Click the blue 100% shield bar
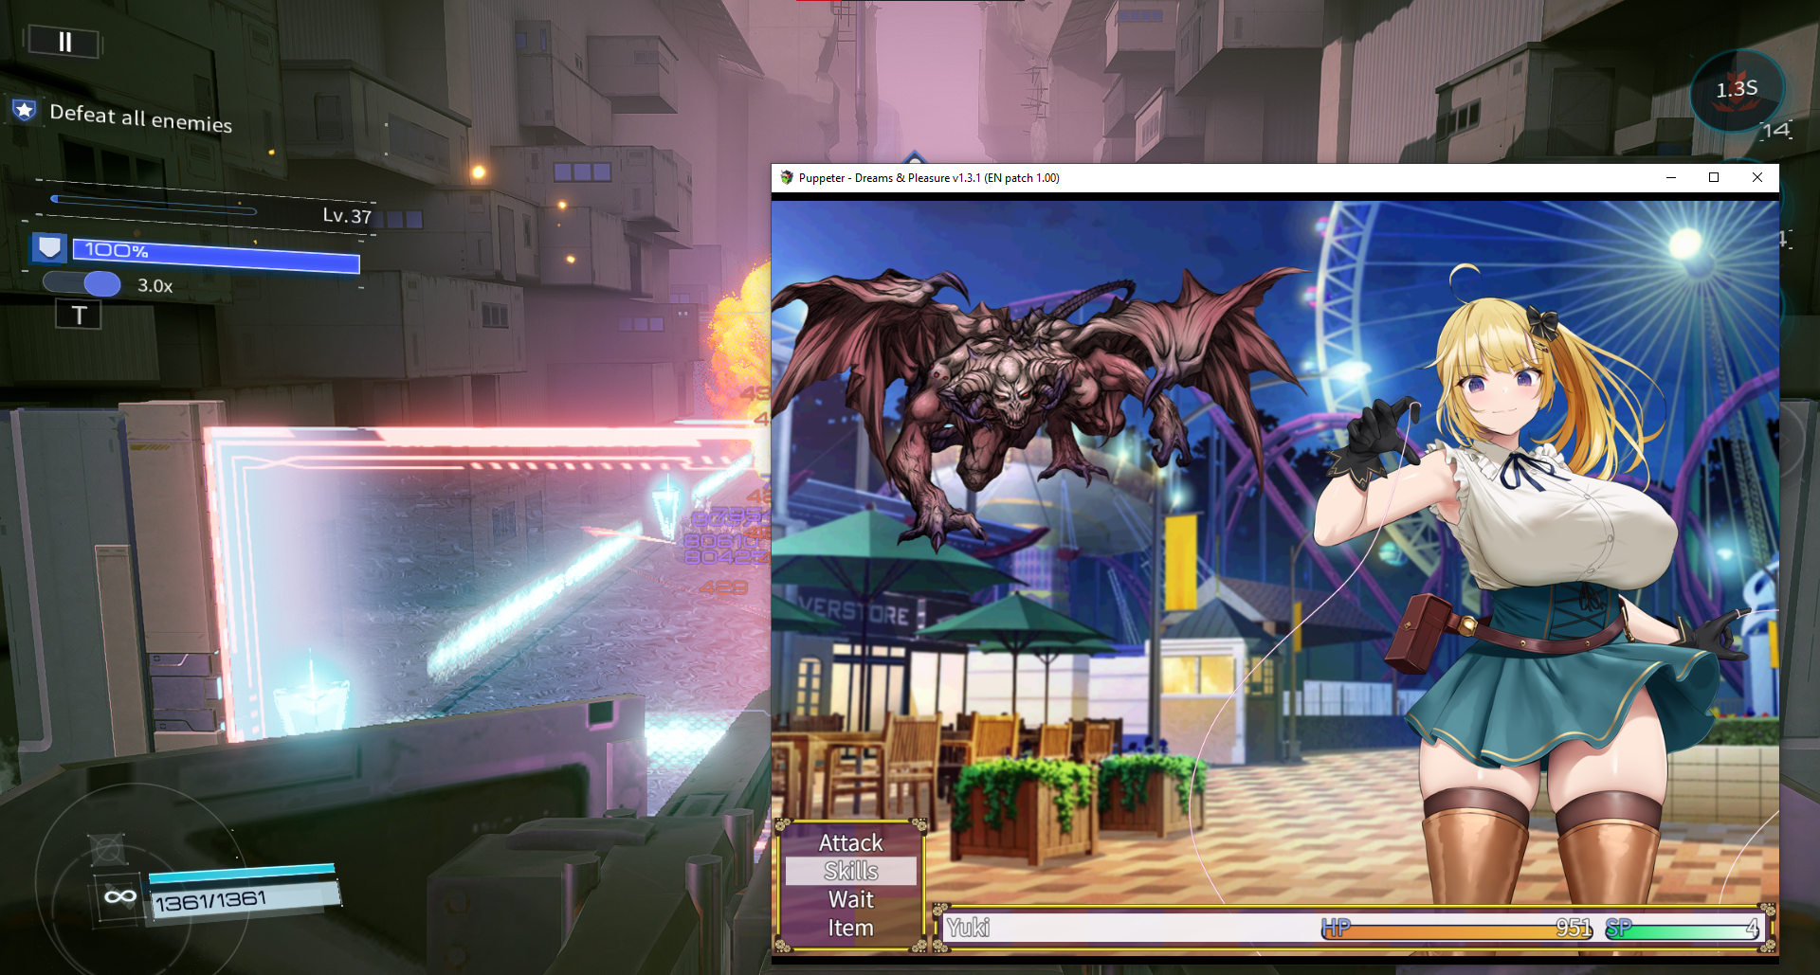1820x975 pixels. 216,256
